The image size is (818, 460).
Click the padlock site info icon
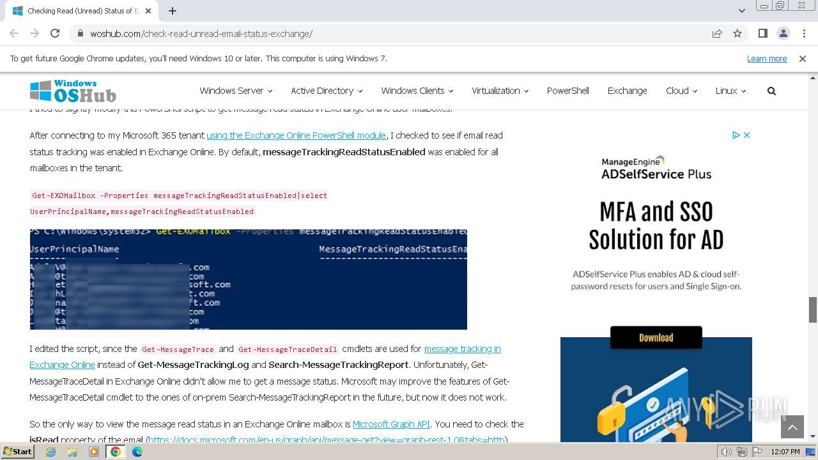click(x=80, y=33)
